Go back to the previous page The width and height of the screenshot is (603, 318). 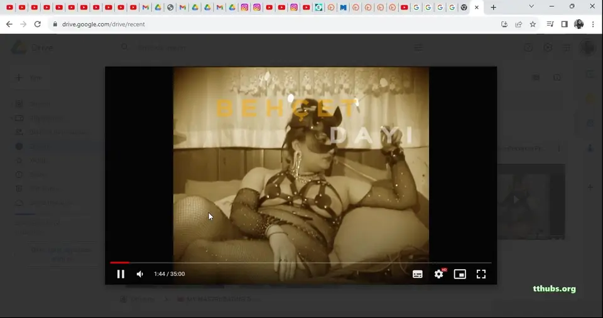(x=9, y=24)
